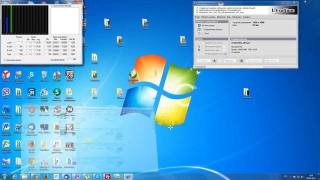Toggle the 'Auto-close window' checkbox
This screenshot has width=320, height=180.
point(5,60)
